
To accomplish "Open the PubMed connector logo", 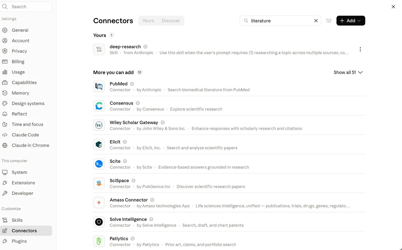I will 99,86.
